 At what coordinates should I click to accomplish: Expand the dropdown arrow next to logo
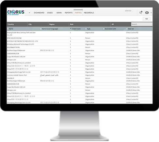(29, 13)
